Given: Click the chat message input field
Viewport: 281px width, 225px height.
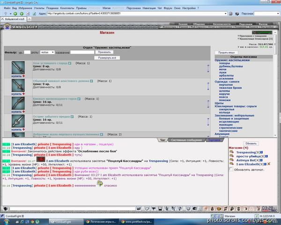Looking at the screenshot, I should pos(72,209).
